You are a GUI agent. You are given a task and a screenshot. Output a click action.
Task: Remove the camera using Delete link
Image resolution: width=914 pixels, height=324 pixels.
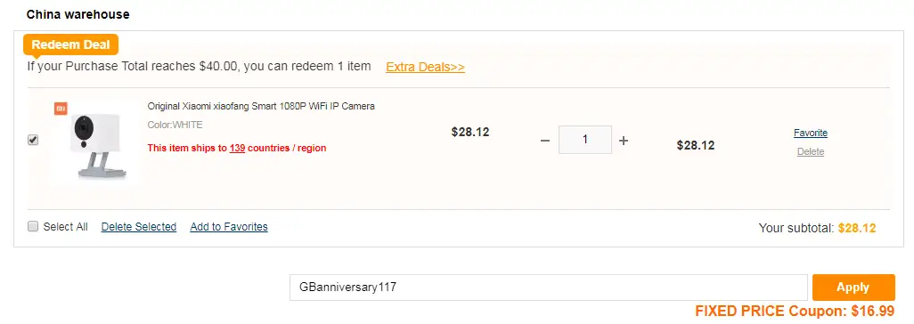coord(811,151)
